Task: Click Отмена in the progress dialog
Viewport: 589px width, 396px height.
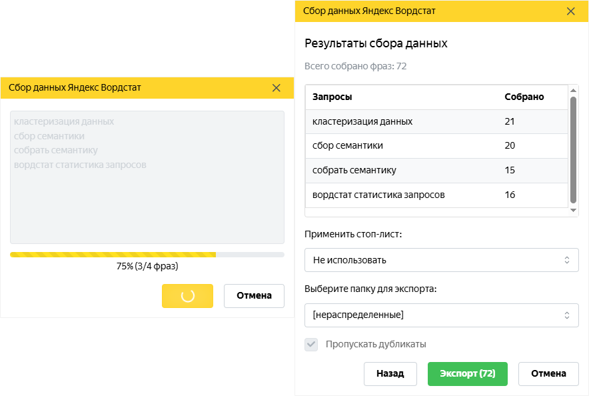Action: click(x=254, y=296)
